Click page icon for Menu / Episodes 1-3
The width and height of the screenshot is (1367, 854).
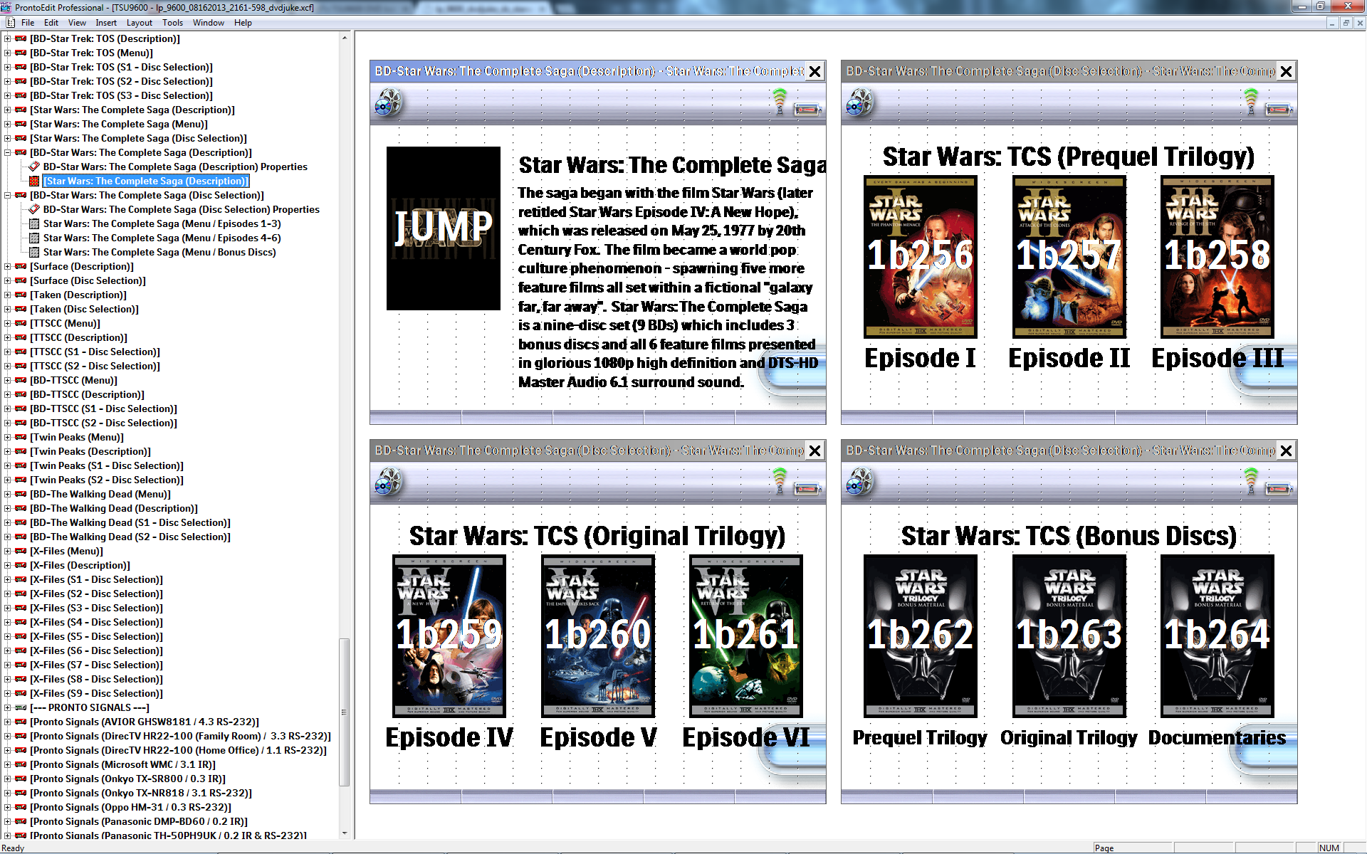coord(34,223)
